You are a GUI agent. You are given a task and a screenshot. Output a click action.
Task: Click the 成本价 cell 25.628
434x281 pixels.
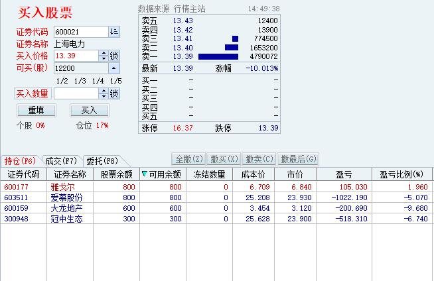257,219
